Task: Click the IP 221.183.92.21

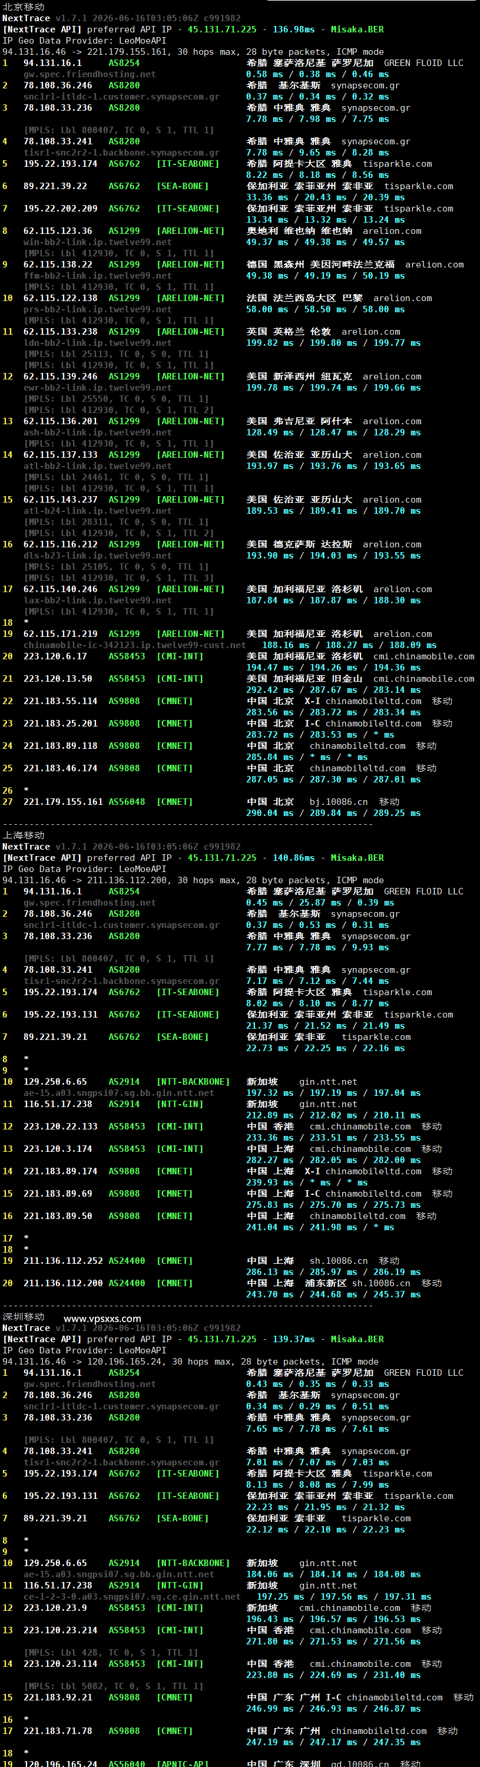Action: click(x=58, y=1699)
